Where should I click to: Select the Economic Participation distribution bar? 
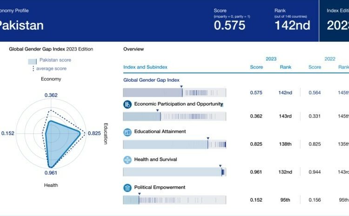coord(174,117)
